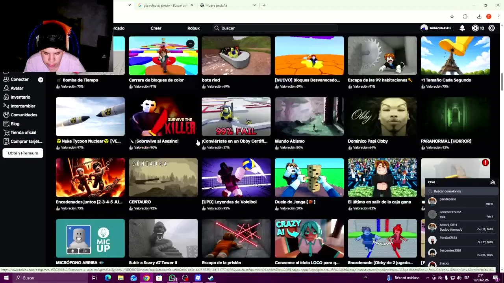Viewport: 504px width, 283px height.
Task: Open the Dominico Papi Obby thumbnail
Action: pyautogui.click(x=382, y=116)
